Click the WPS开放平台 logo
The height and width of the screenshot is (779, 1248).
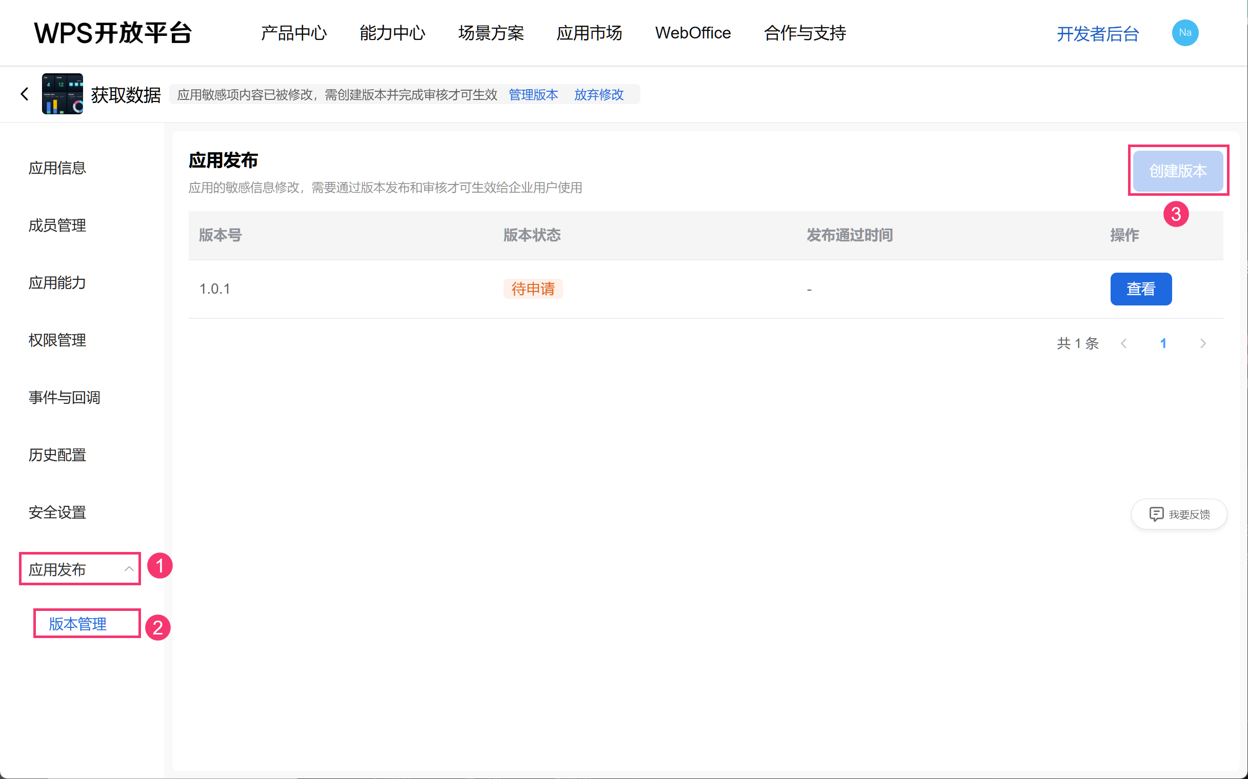pyautogui.click(x=113, y=33)
